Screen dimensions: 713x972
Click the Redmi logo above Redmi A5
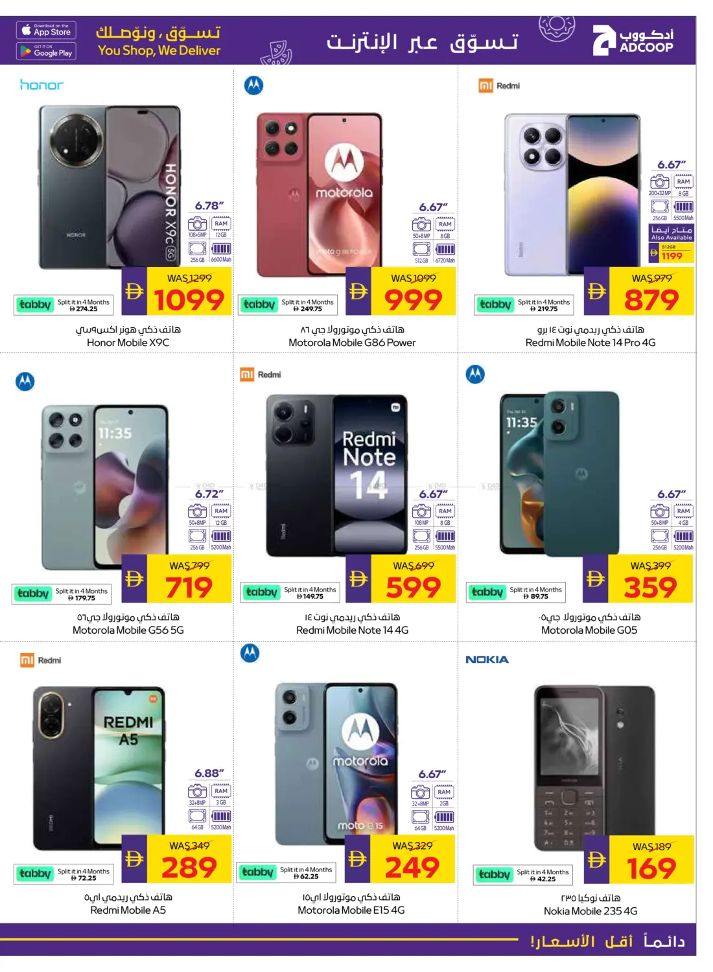(x=40, y=660)
